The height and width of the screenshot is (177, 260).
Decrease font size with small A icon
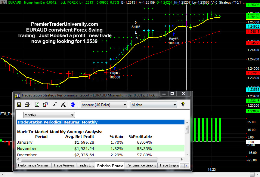pyautogui.click(x=55, y=105)
